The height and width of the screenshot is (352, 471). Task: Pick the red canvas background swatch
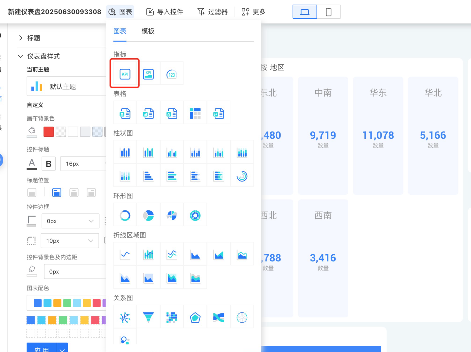tap(49, 132)
